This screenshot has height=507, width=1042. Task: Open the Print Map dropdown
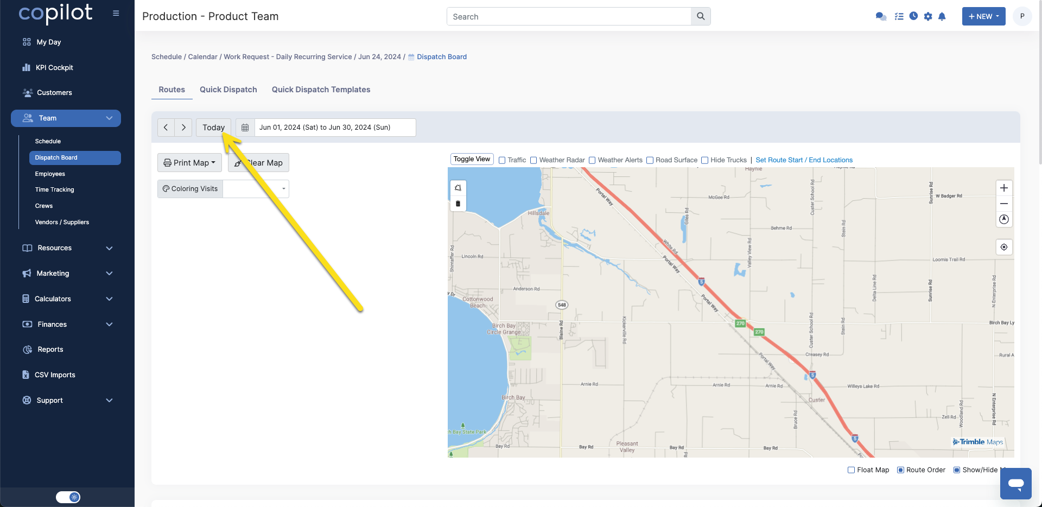pos(189,163)
